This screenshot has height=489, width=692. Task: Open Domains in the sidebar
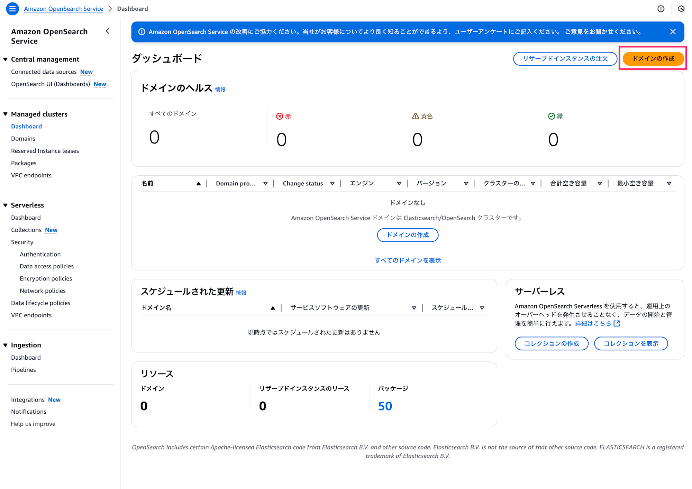point(23,139)
